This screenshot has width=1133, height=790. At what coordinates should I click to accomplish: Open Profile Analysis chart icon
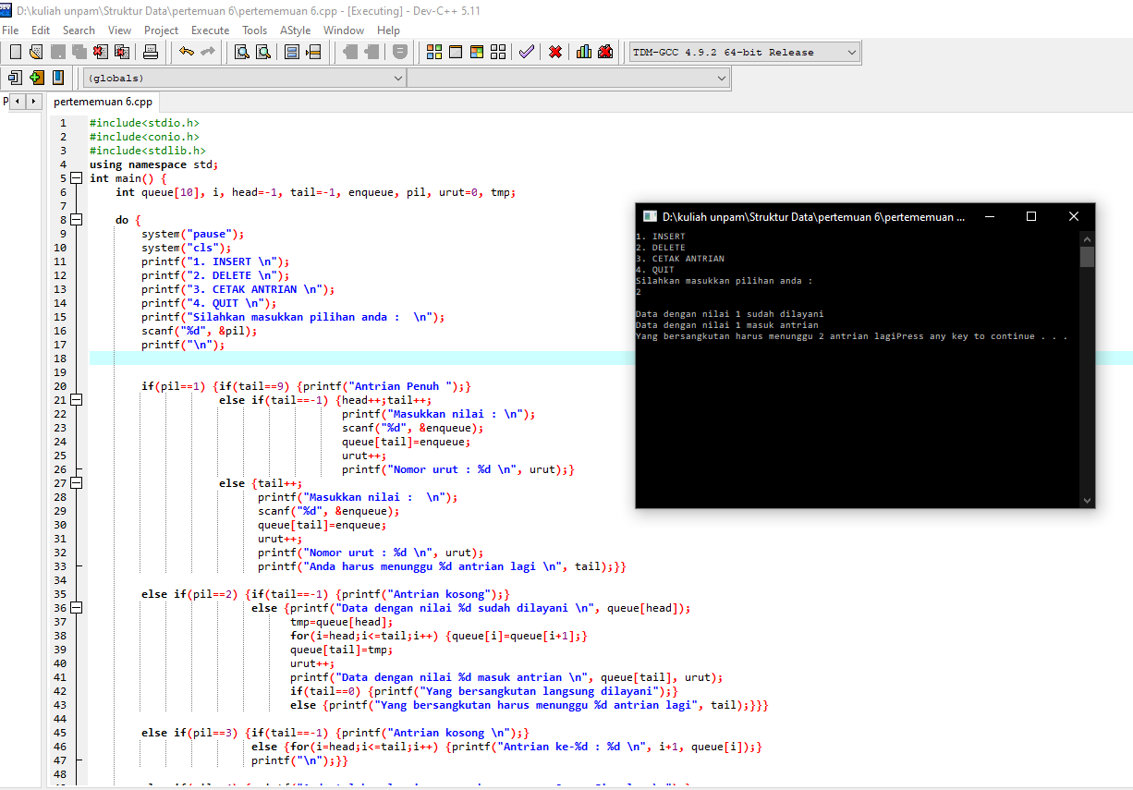[x=584, y=52]
